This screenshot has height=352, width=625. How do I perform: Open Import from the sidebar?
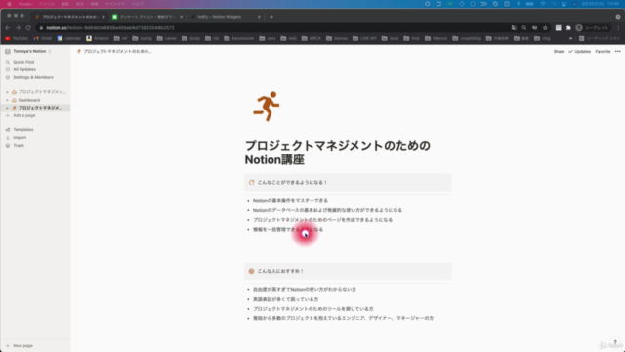point(20,137)
